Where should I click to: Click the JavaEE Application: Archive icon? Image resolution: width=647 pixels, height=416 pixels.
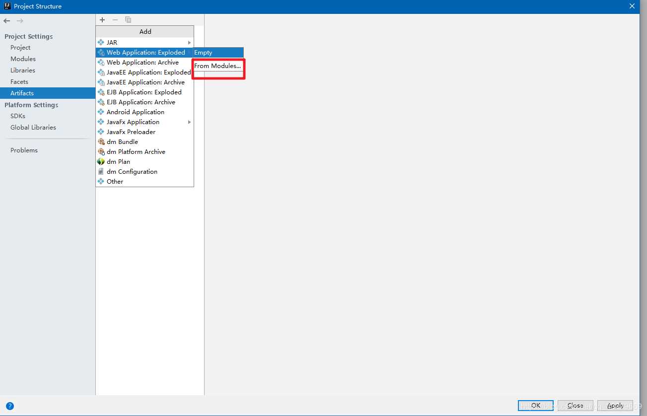click(x=101, y=82)
